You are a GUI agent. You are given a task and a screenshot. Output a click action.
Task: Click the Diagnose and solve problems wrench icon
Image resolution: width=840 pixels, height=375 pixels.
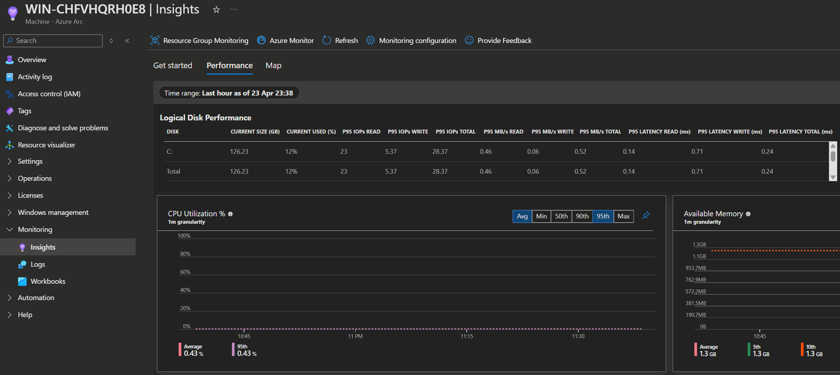coord(10,128)
